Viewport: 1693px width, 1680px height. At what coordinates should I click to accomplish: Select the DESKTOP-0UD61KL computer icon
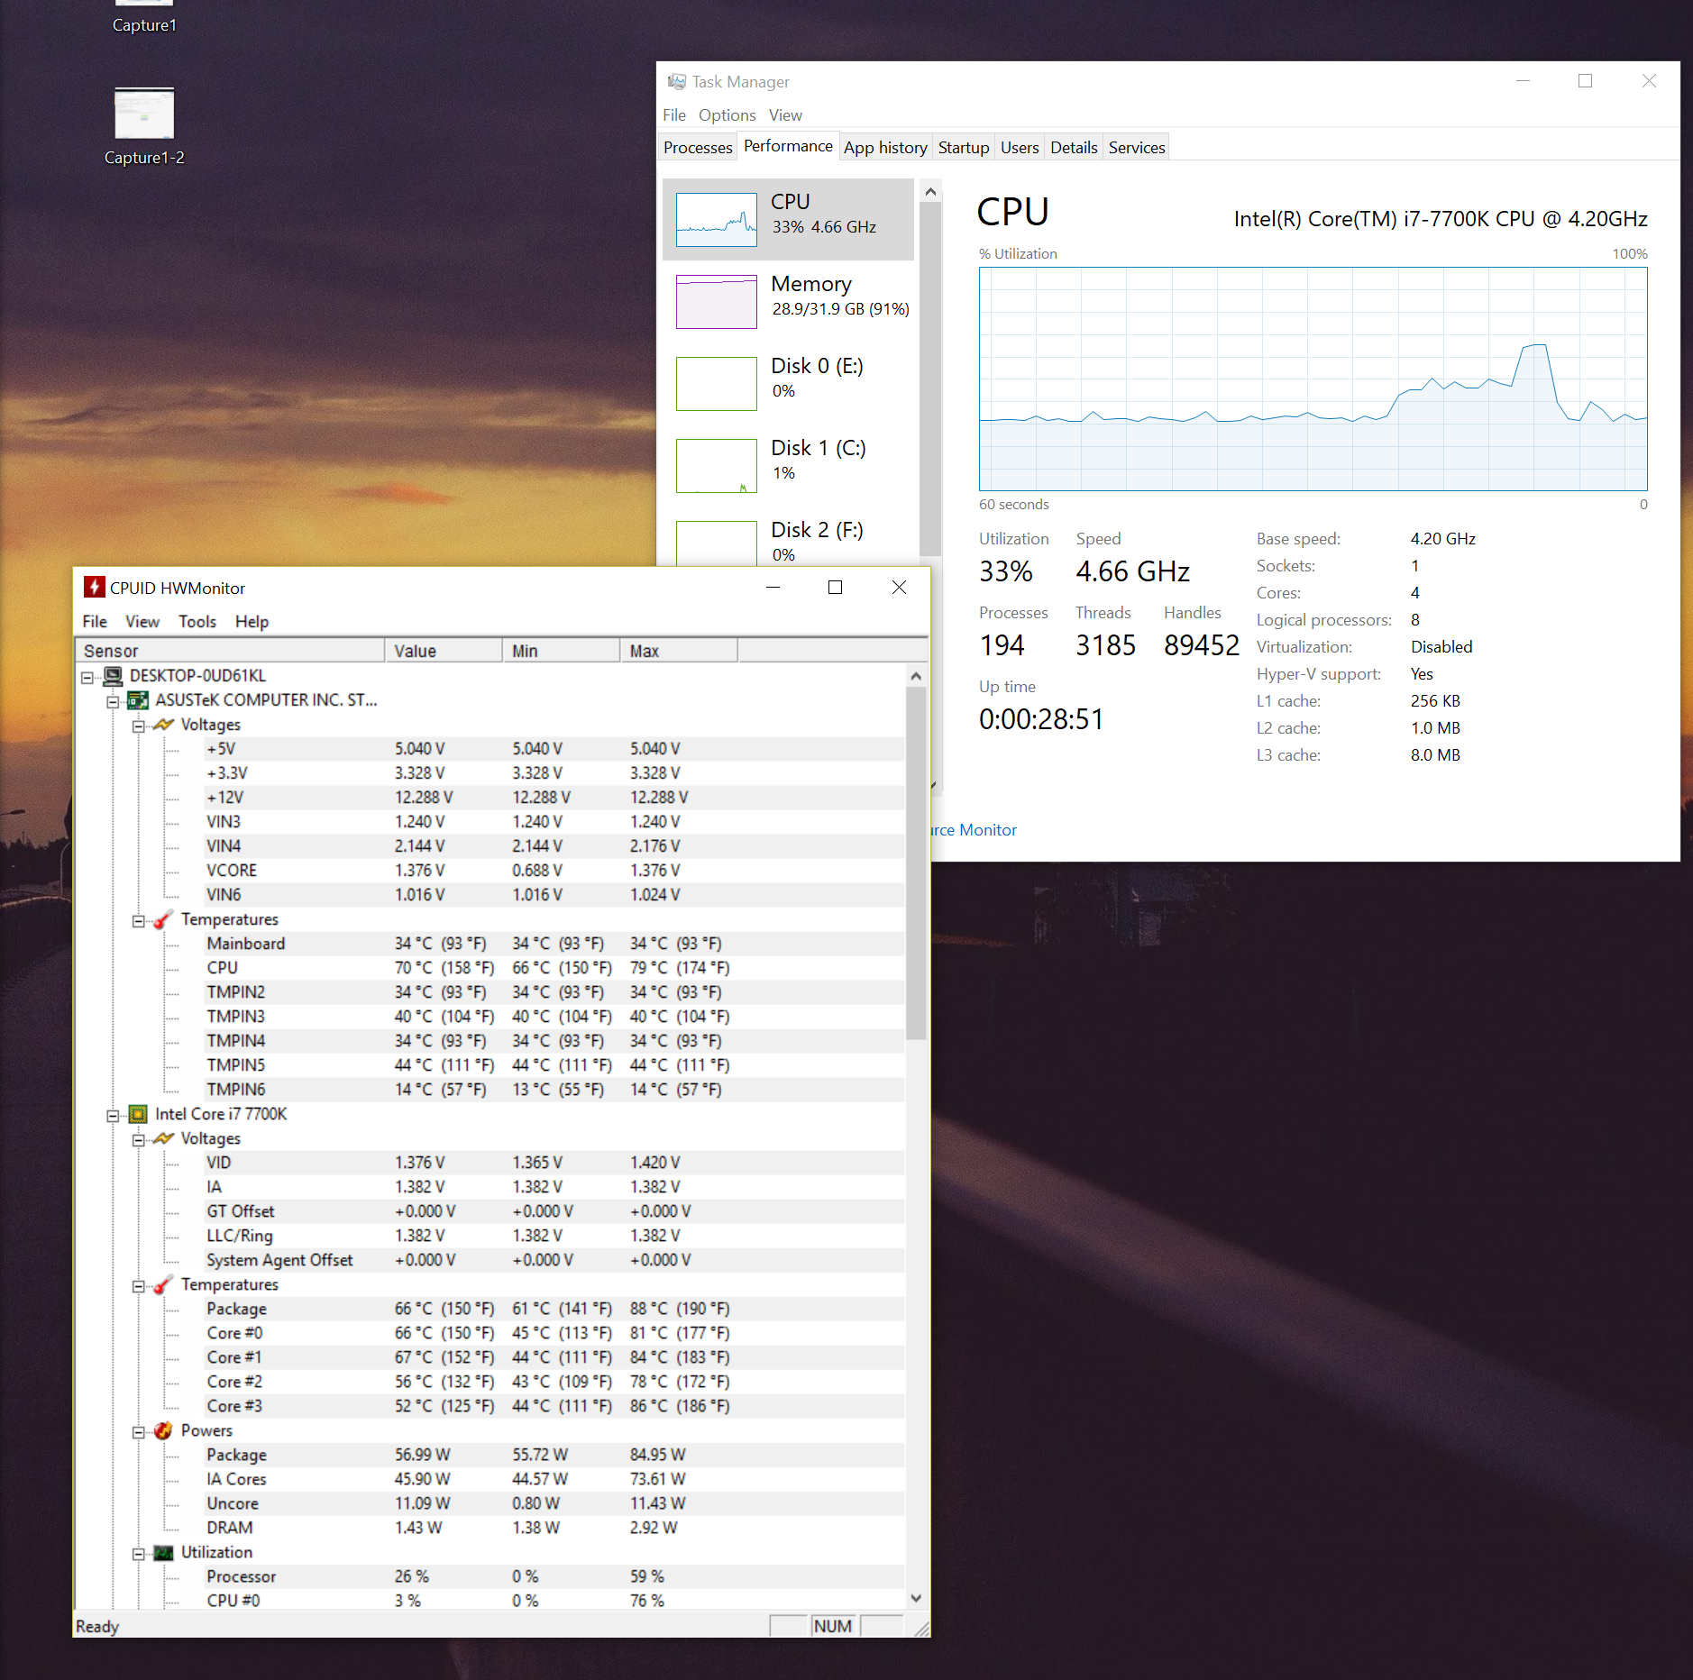pyautogui.click(x=113, y=676)
